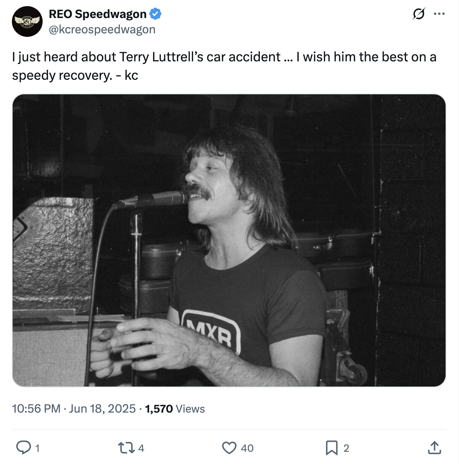Open the REO Speedwagon profile avatar
459x464 pixels.
pyautogui.click(x=27, y=21)
